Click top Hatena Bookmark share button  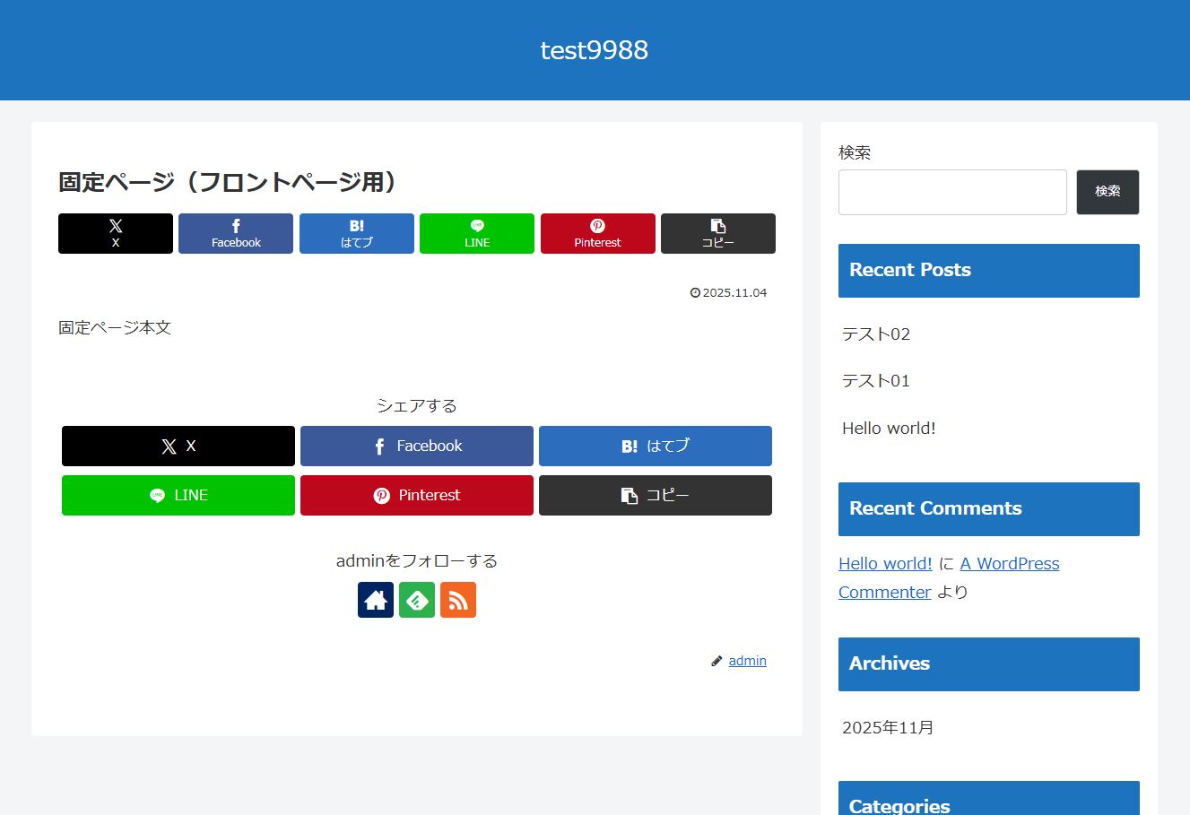coord(356,233)
